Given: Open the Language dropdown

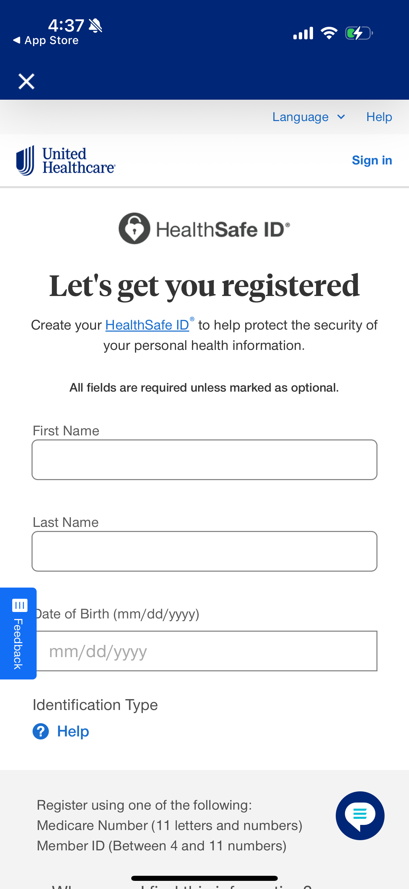Looking at the screenshot, I should click(x=300, y=117).
